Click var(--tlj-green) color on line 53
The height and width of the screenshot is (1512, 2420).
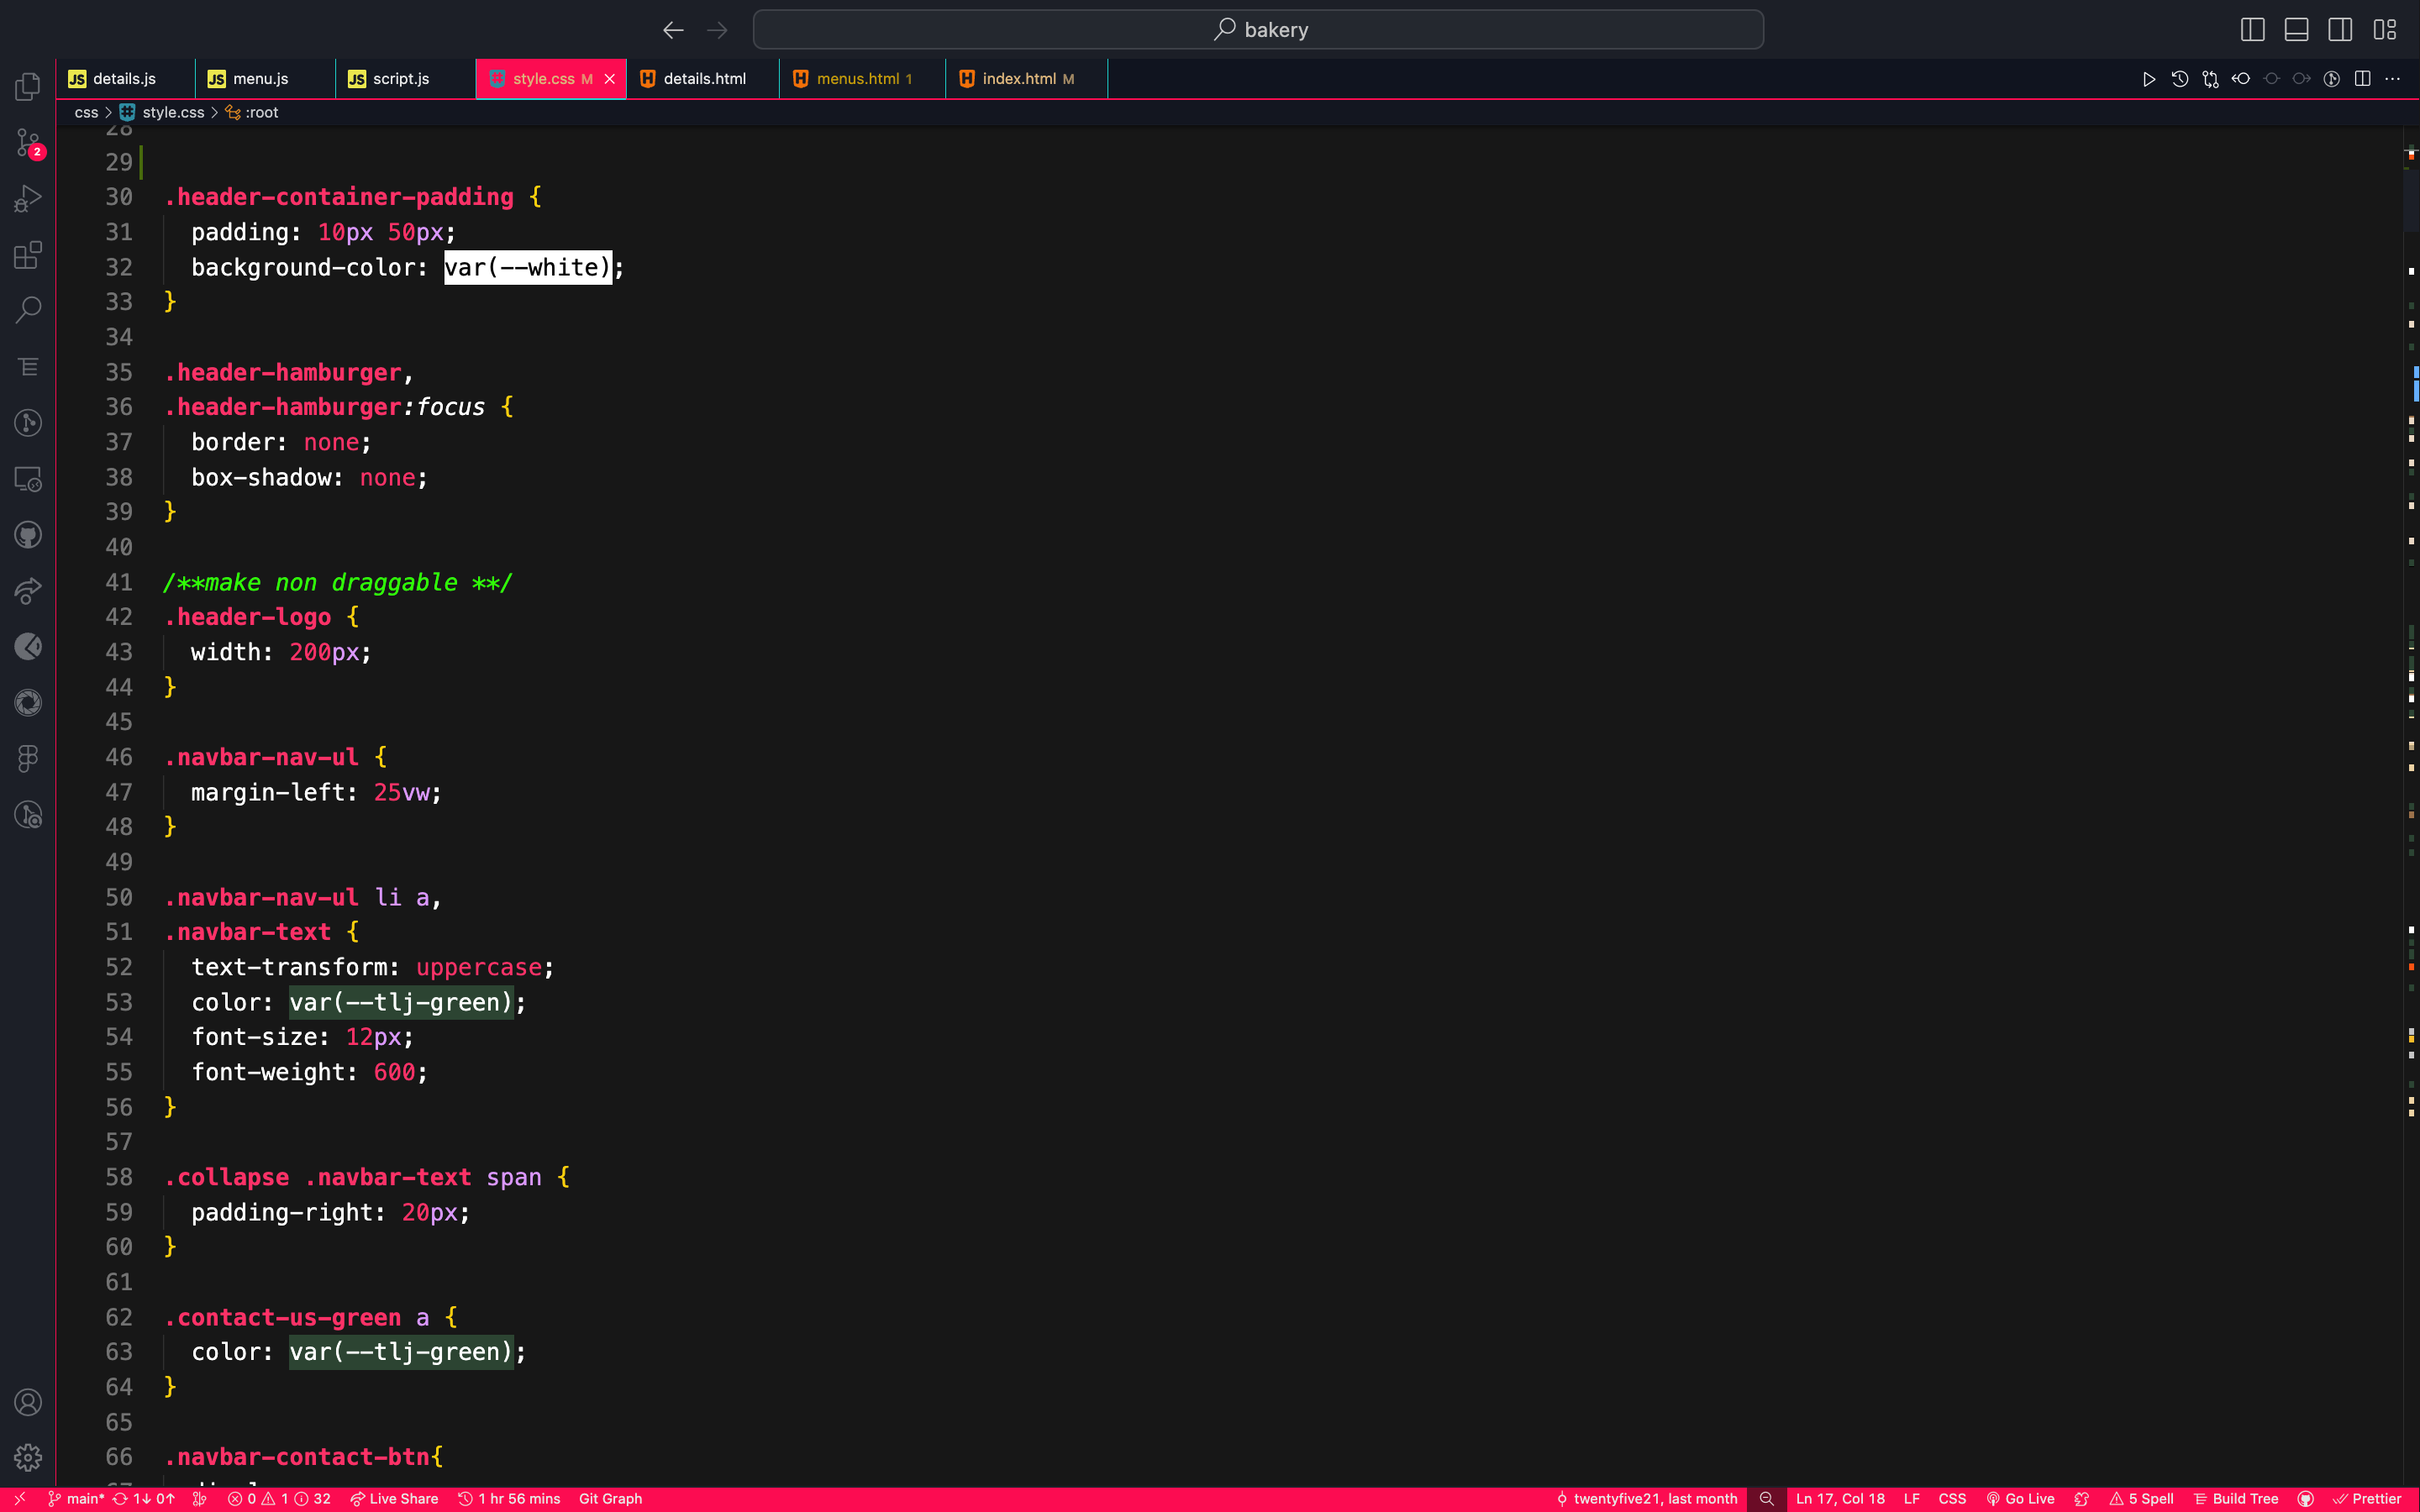tap(401, 1002)
